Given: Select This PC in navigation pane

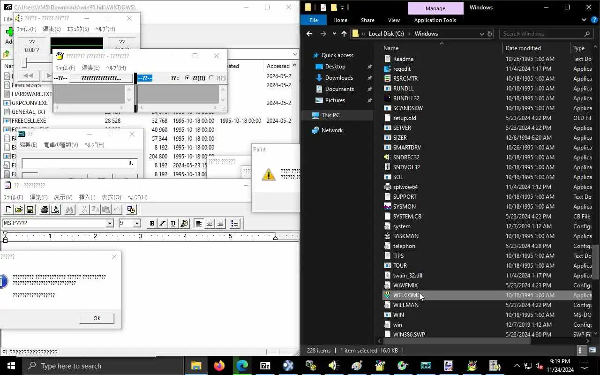Looking at the screenshot, I should [x=330, y=115].
